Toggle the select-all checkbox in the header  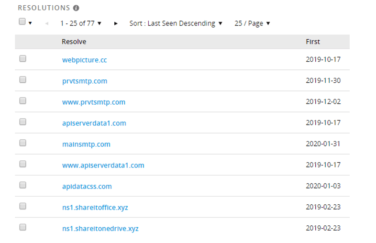22,22
